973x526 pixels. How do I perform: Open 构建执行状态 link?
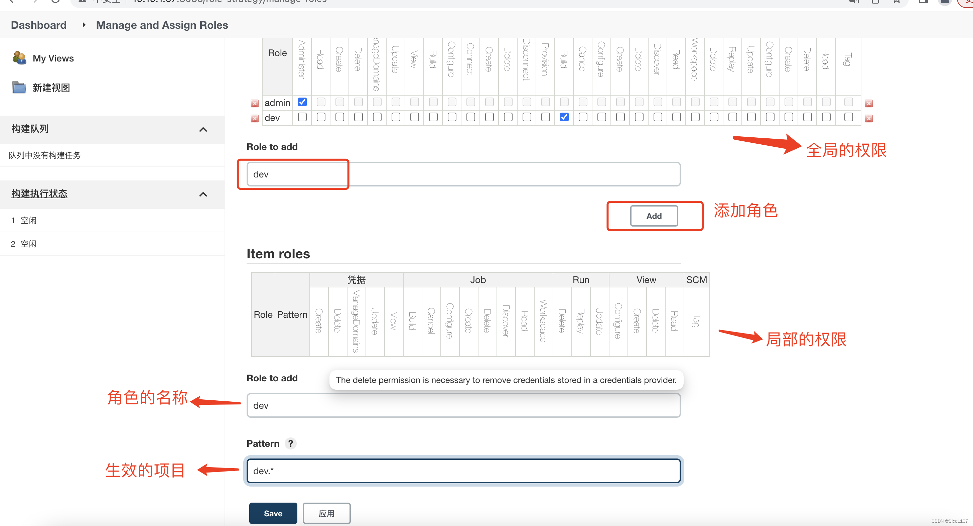coord(39,193)
